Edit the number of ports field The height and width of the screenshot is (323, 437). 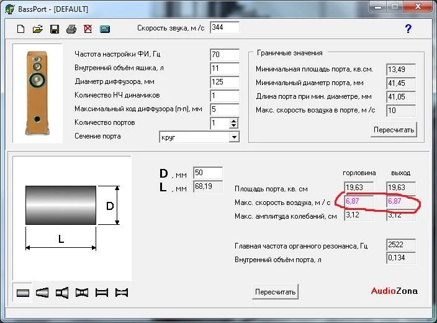pos(220,123)
